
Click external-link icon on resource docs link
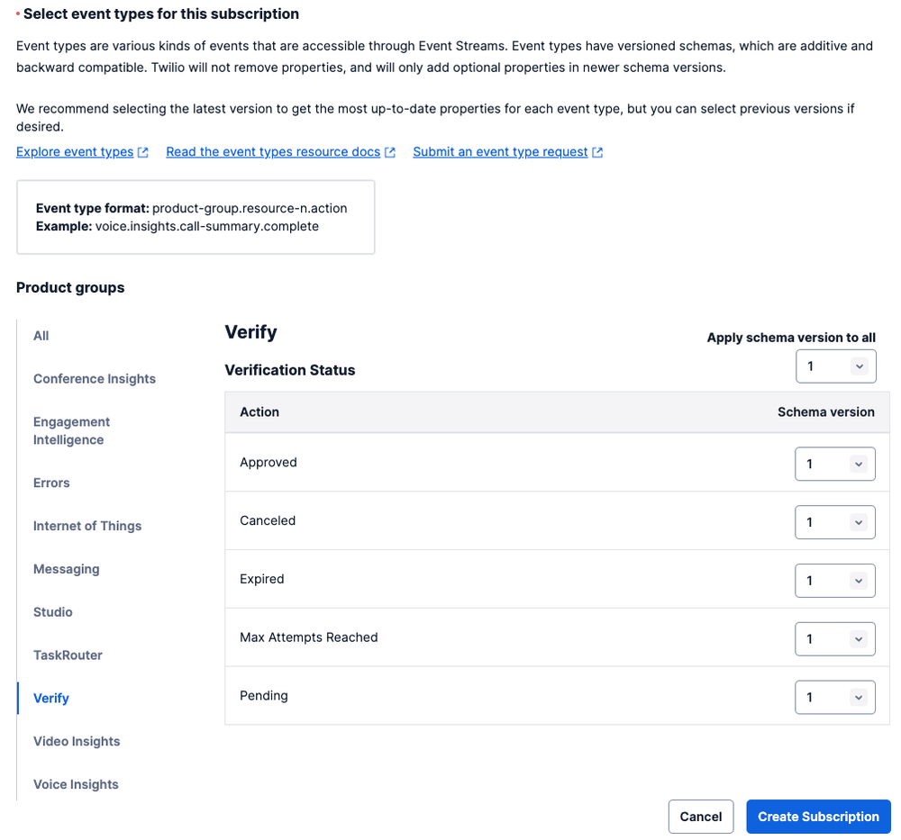(390, 151)
